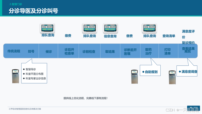Screen dimensions: 202x114
Task: Click the 排队查询 label above 取药治疗
Action: pyautogui.click(x=149, y=36)
